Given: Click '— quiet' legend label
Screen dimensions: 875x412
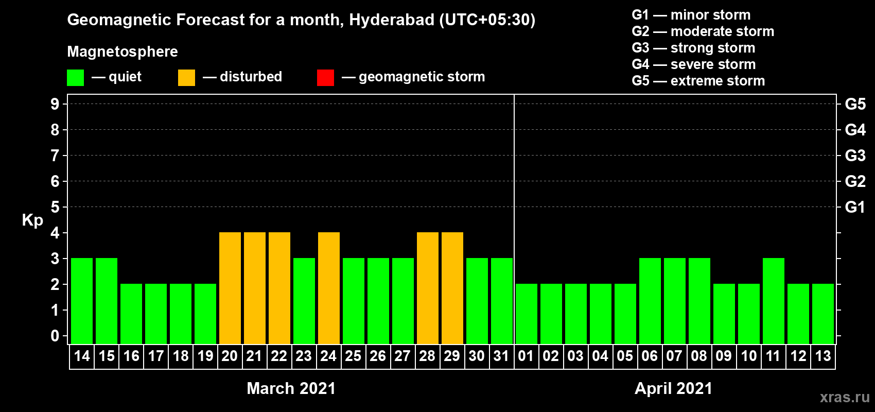Looking at the screenshot, I should pos(116,77).
